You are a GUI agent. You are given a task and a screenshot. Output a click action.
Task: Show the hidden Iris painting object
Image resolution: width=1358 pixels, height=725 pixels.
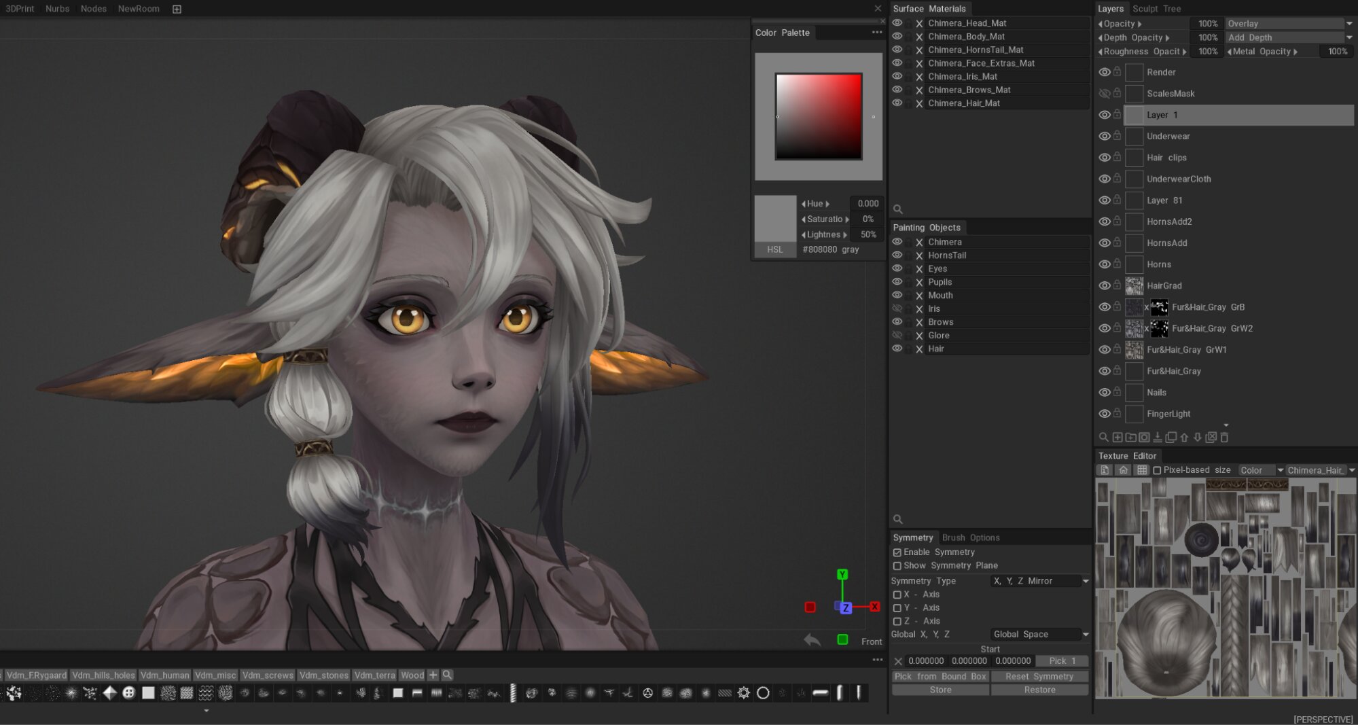[897, 308]
